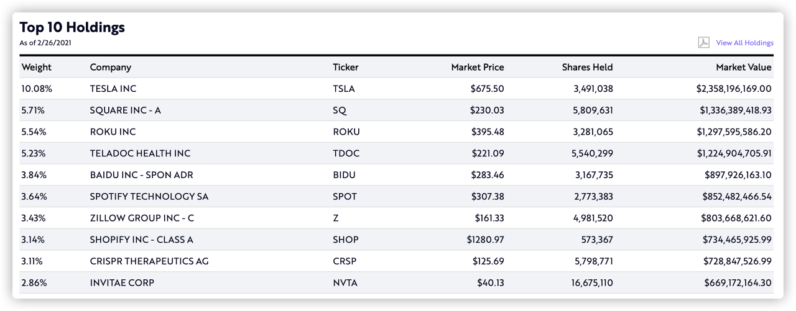Screen dimensions: 796x311
Task: Select the CRSP ticker cell
Action: [345, 261]
